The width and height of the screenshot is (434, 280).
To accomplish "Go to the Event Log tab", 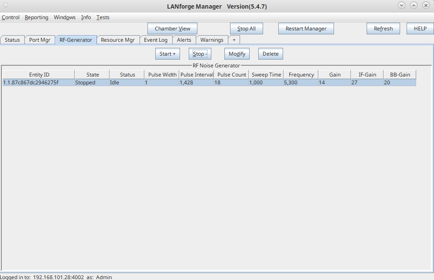I will [156, 40].
